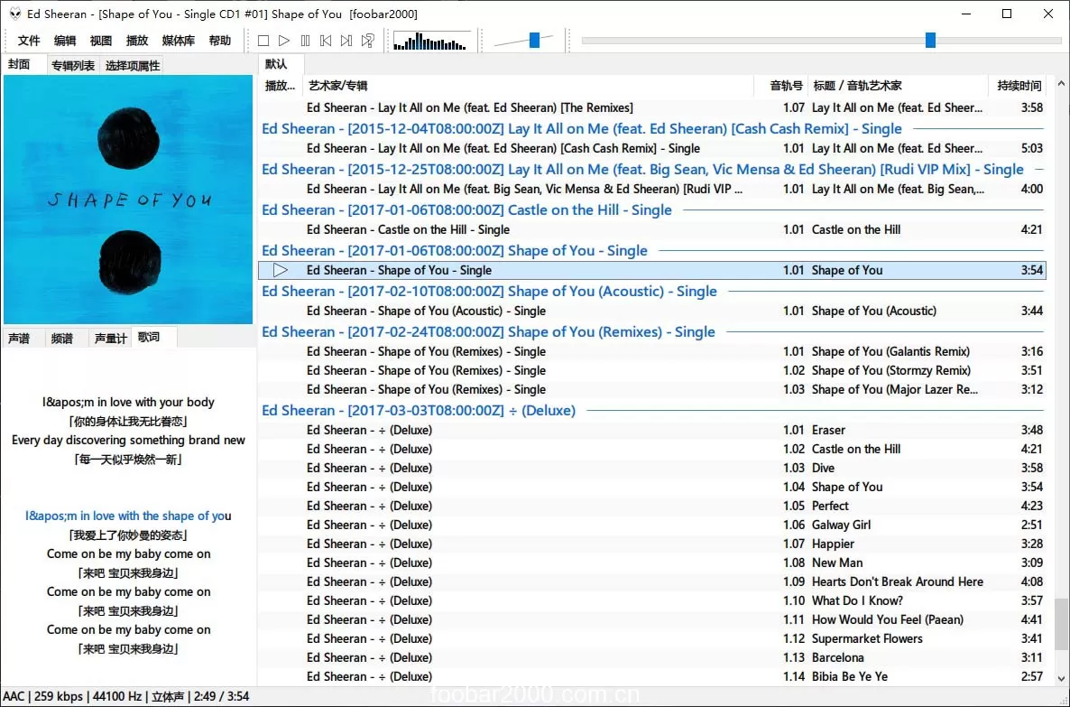Image resolution: width=1070 pixels, height=707 pixels.
Task: Select the track Galway Girl
Action: coord(841,525)
